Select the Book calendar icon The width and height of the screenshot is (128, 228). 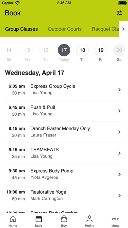tap(39, 219)
